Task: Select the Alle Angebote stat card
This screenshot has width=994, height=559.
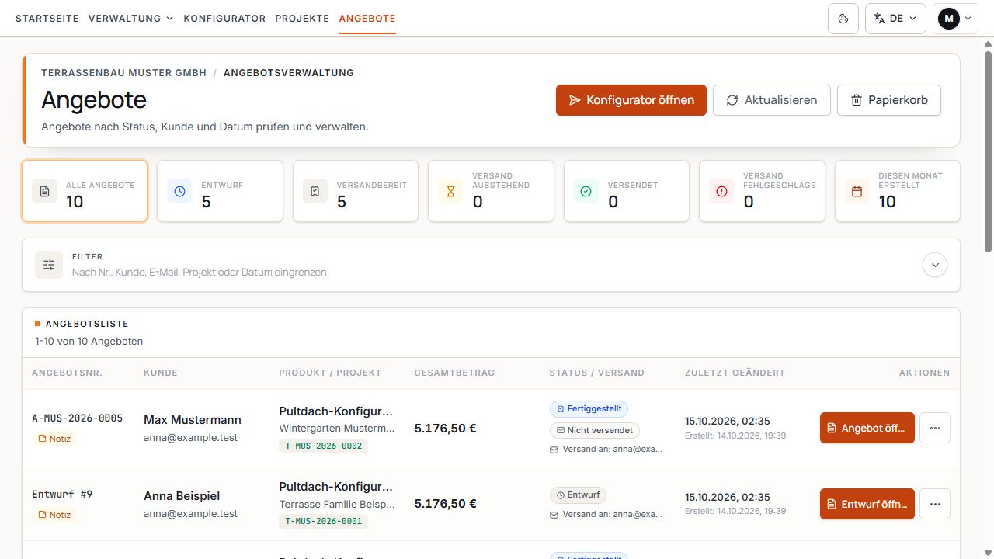Action: click(85, 191)
